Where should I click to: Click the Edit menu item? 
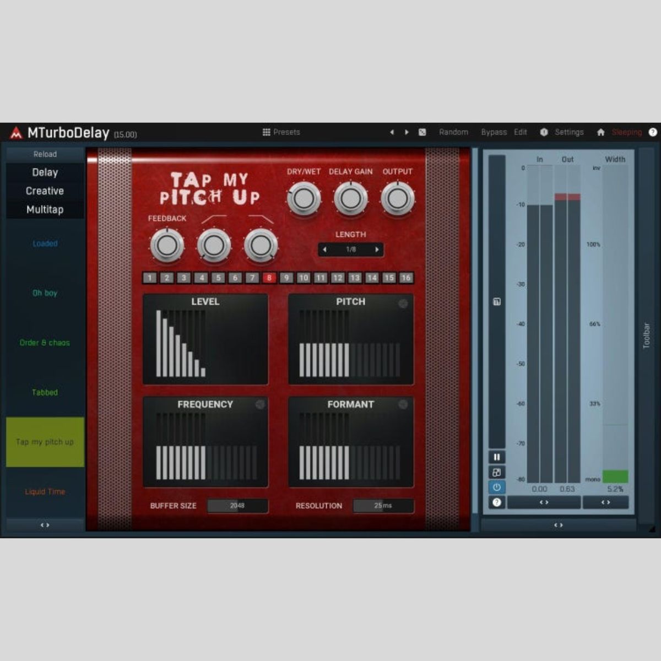tap(521, 132)
